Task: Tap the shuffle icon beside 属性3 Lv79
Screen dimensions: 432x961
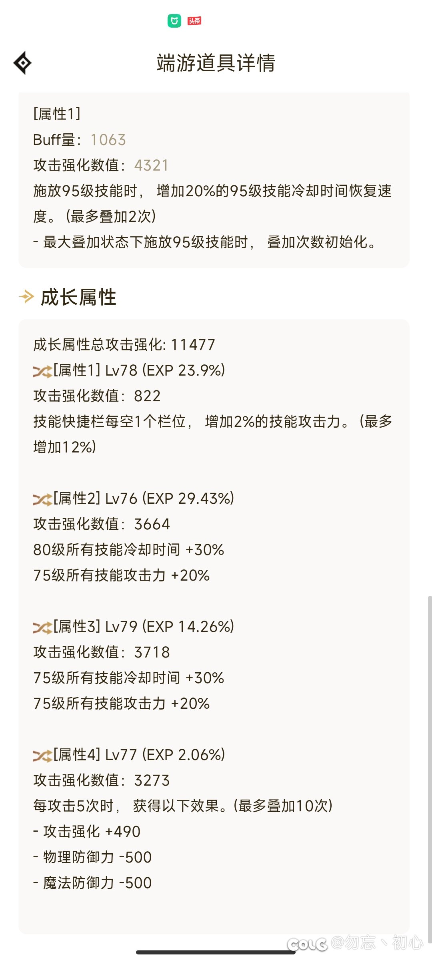Action: [42, 627]
